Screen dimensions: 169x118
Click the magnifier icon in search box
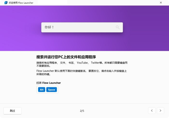pos(117,27)
